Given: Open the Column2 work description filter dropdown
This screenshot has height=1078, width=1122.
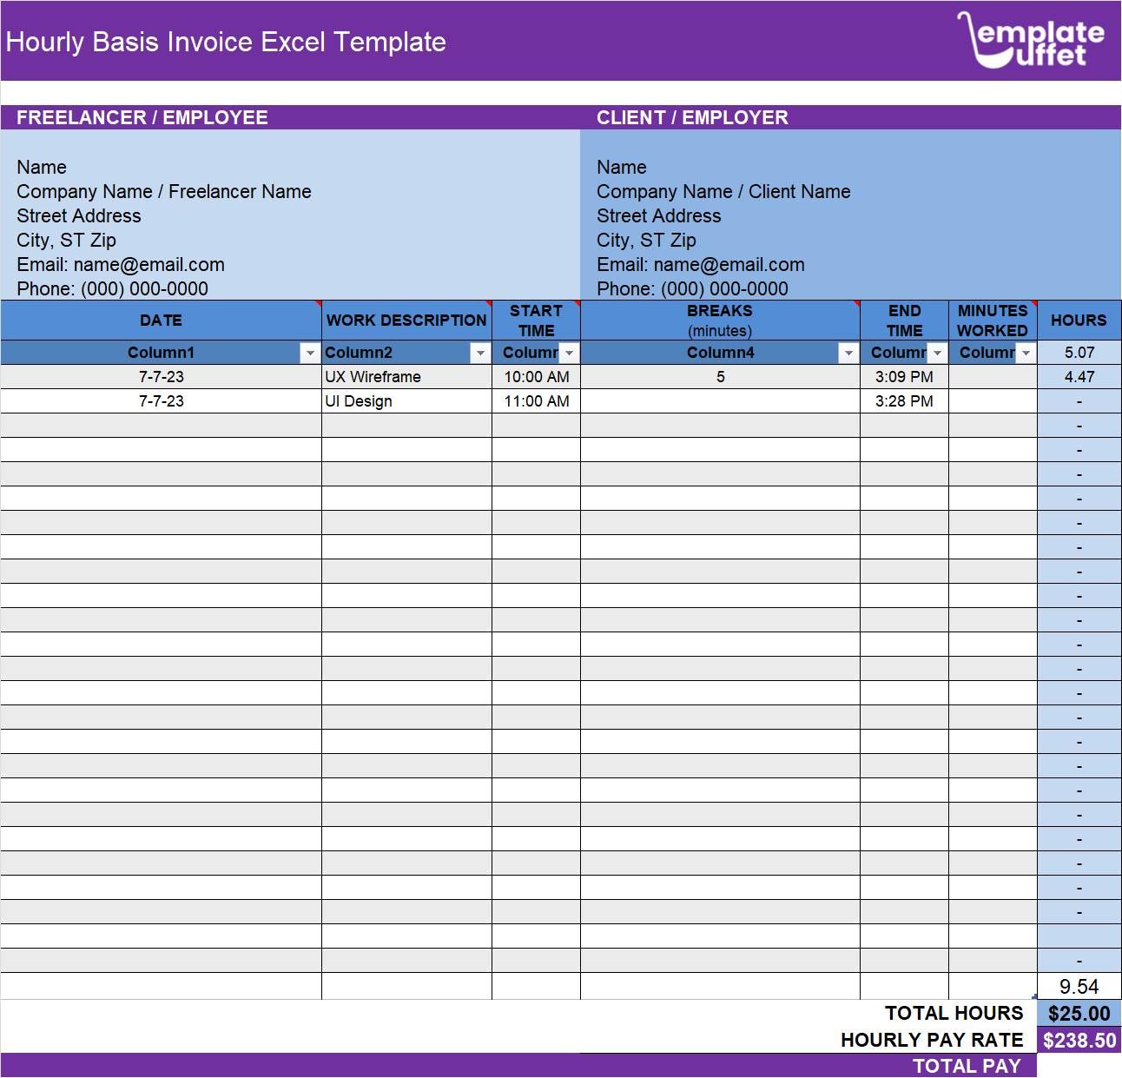Looking at the screenshot, I should pos(479,353).
